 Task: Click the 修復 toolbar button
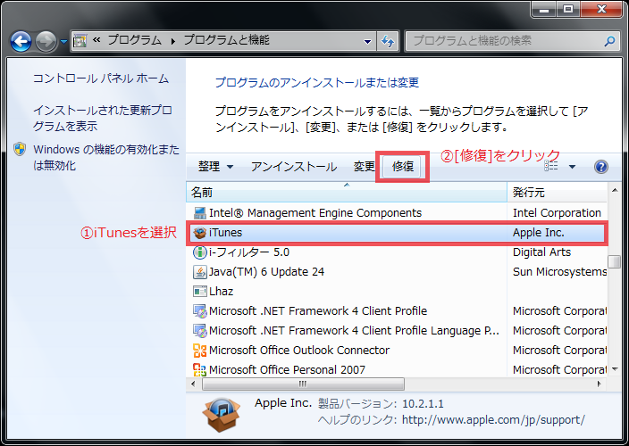click(x=403, y=167)
